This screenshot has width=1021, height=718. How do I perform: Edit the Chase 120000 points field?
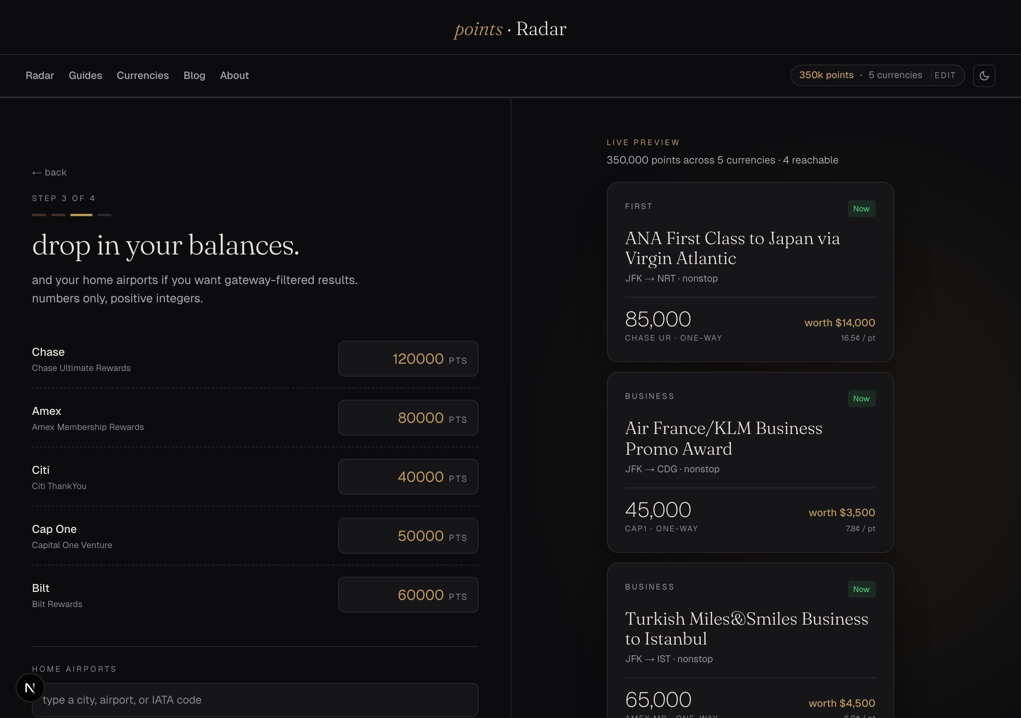pos(408,359)
